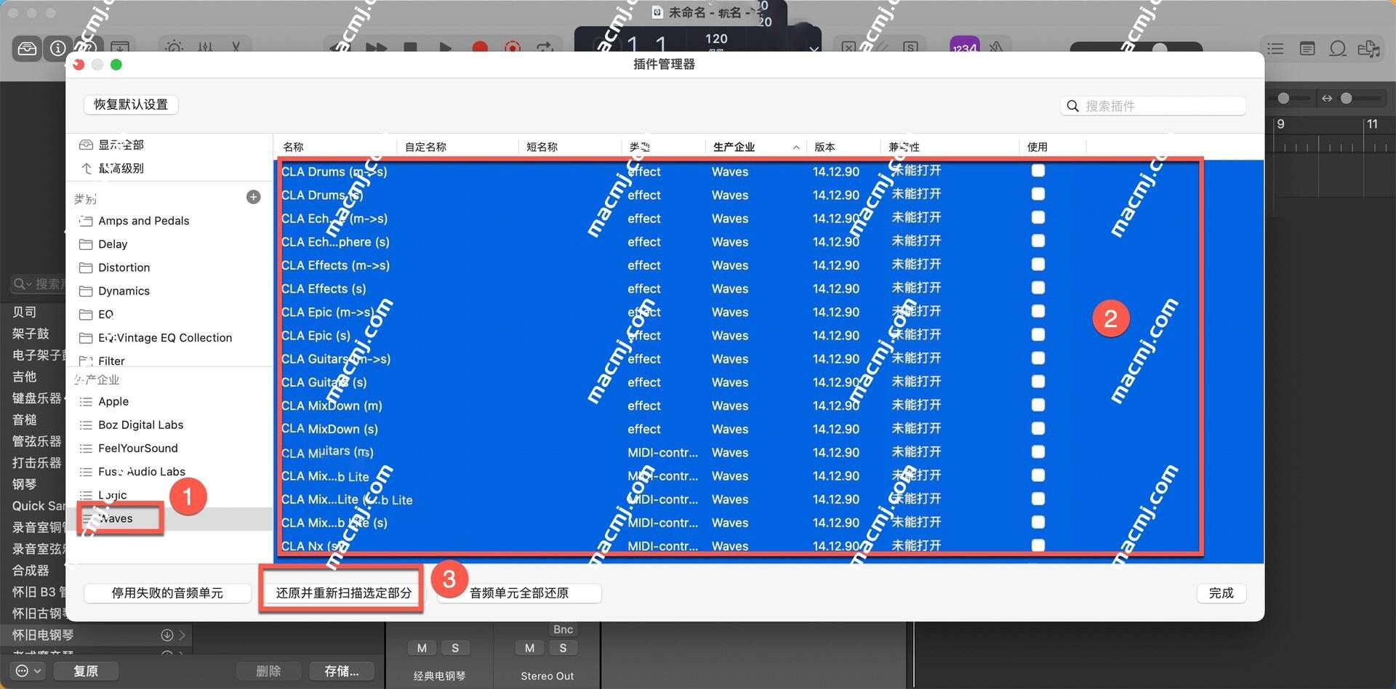The width and height of the screenshot is (1396, 689).
Task: Click the fast-forward transport button
Action: (x=377, y=47)
